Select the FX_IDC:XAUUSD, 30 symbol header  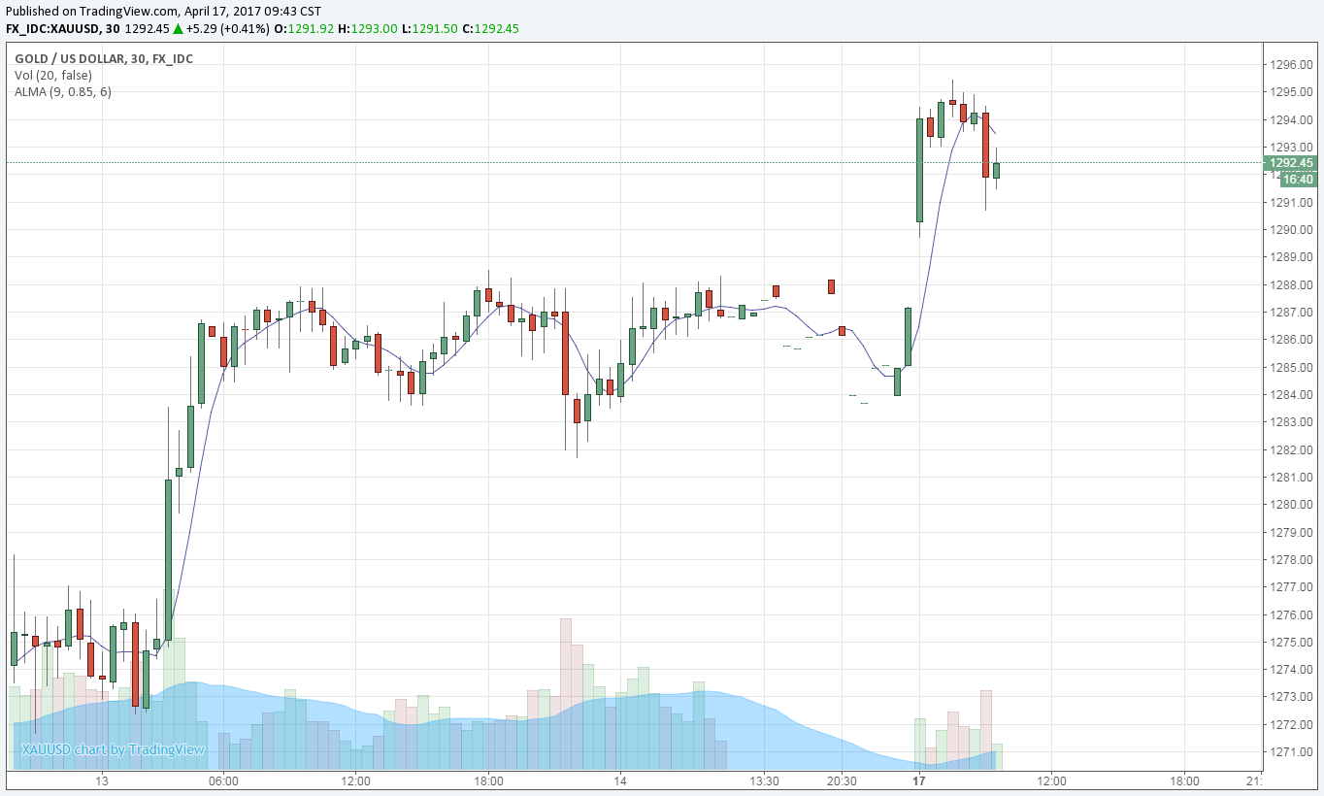[x=63, y=29]
